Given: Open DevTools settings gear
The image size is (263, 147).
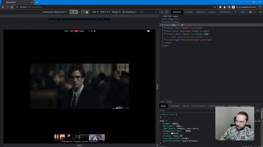Looking at the screenshot, I should coord(250,12).
